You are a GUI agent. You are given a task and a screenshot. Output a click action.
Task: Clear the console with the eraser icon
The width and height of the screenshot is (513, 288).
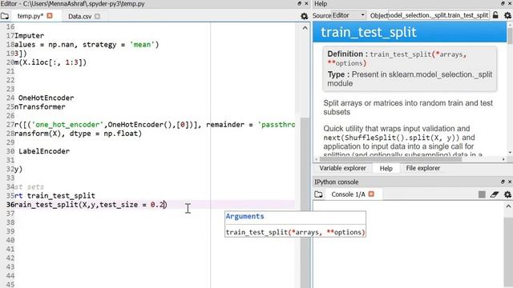click(495, 194)
